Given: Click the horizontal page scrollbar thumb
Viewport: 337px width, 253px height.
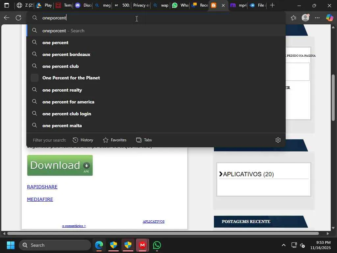Looking at the screenshot, I should point(163,234).
